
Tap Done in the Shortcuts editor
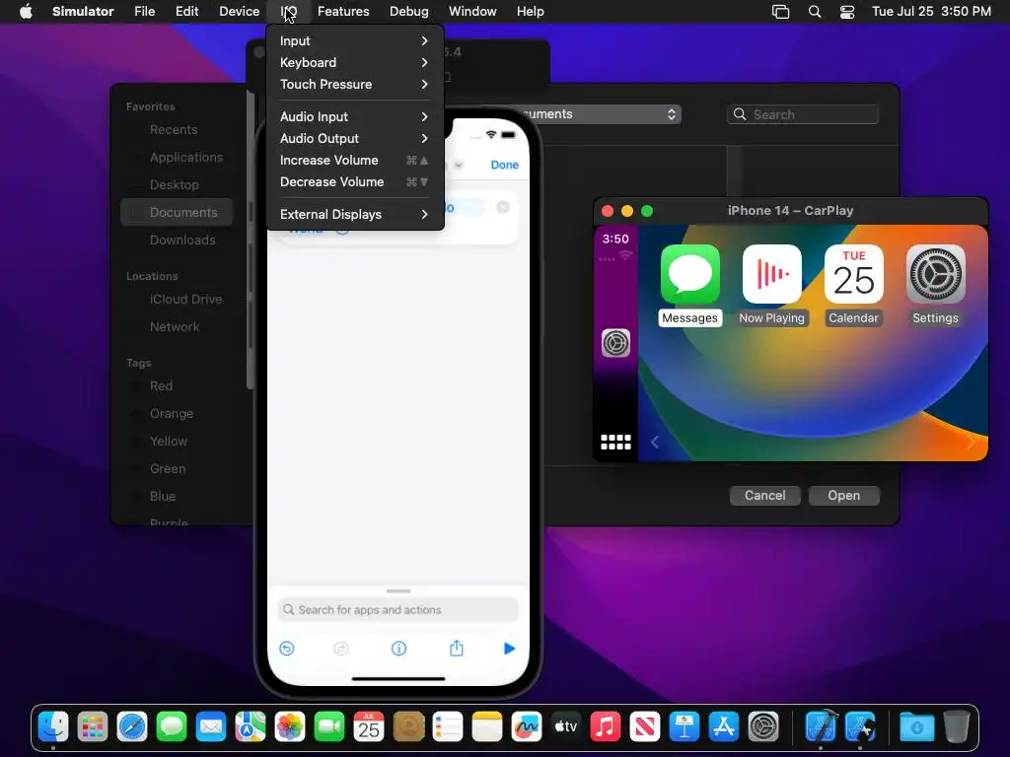(x=504, y=165)
